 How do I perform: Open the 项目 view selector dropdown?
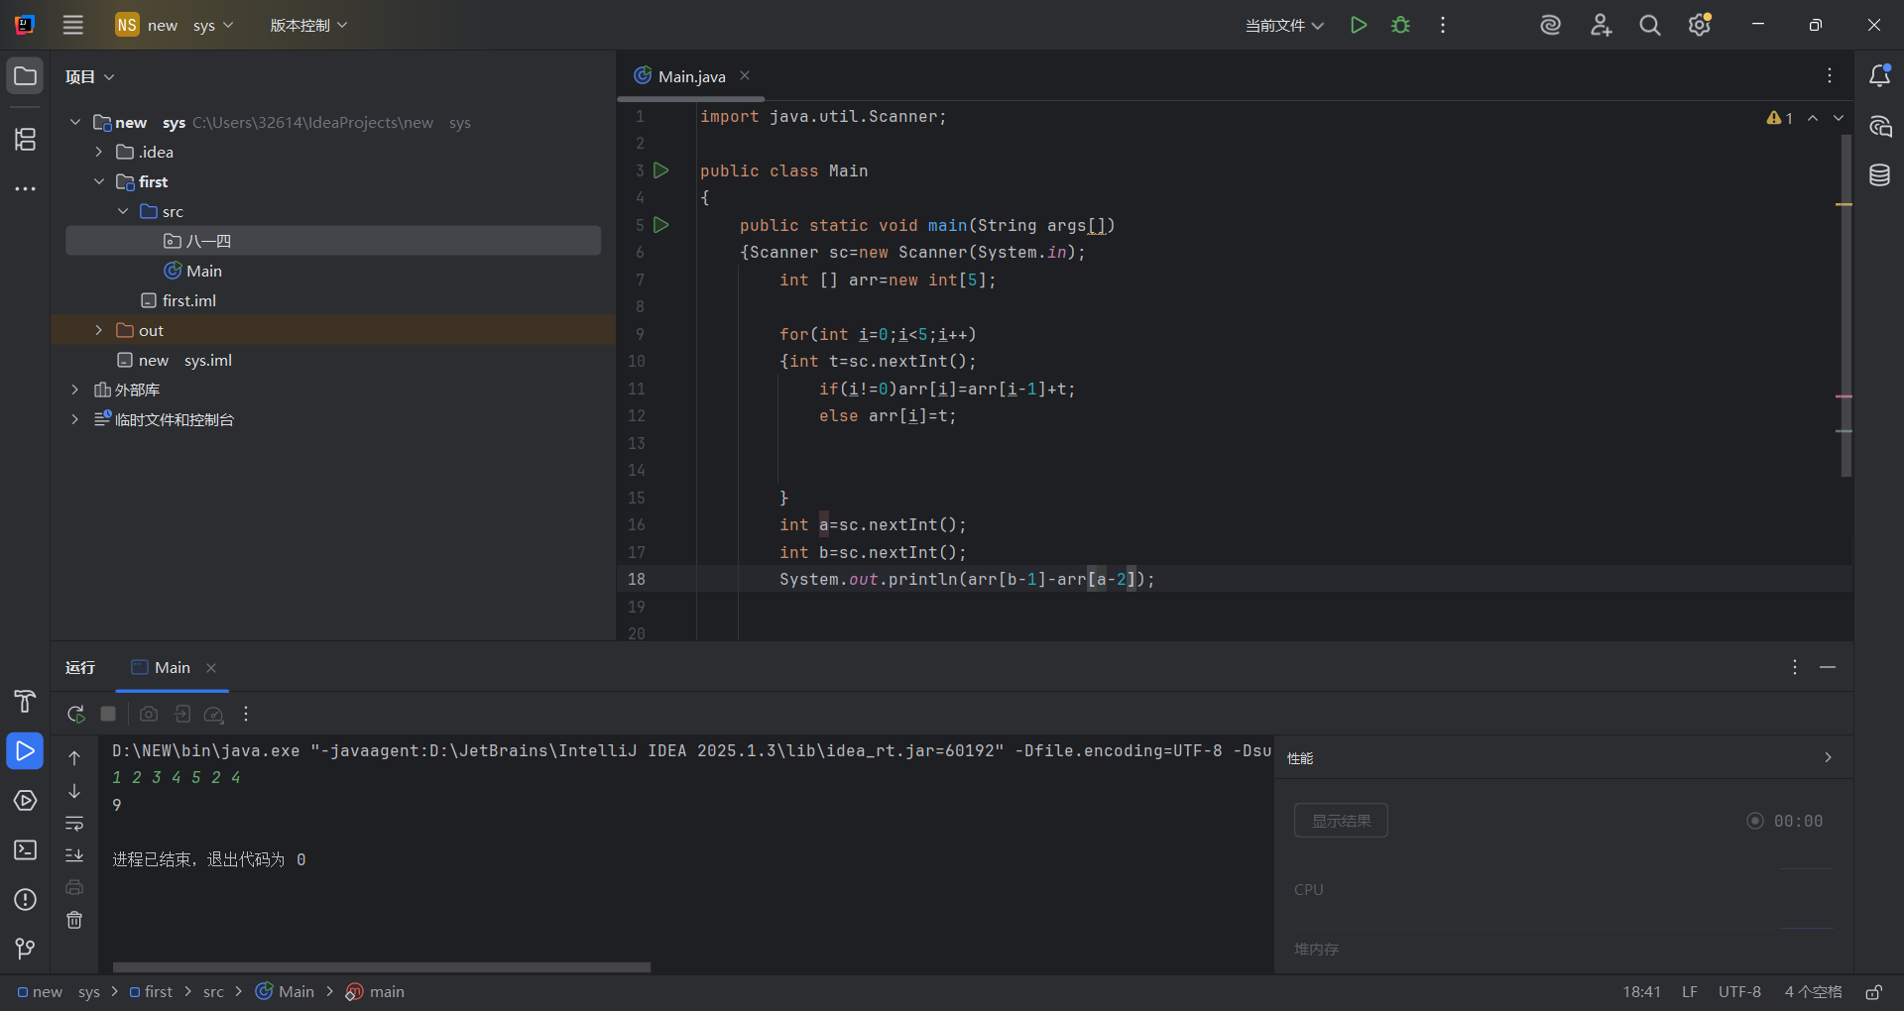(90, 76)
